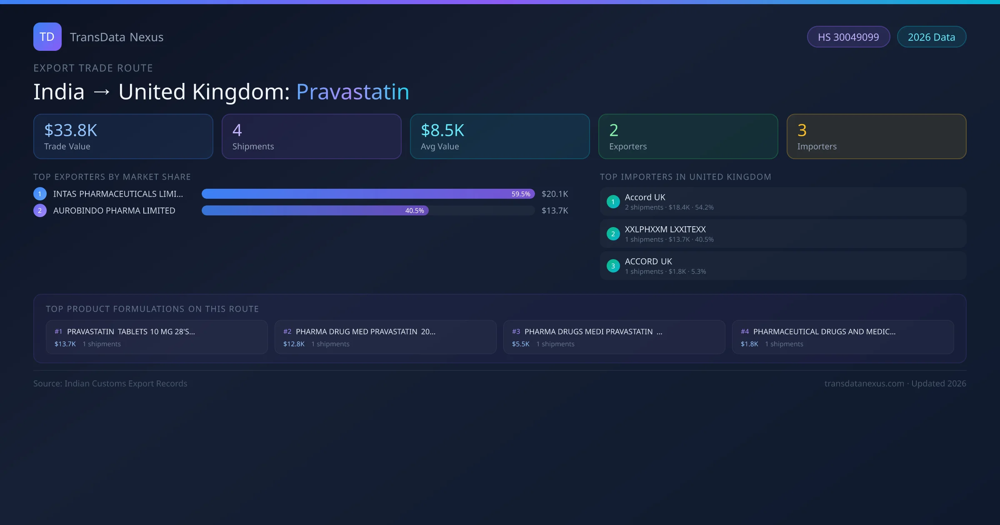Click rank 2 badge beside Aurobindo Pharma

(40, 210)
